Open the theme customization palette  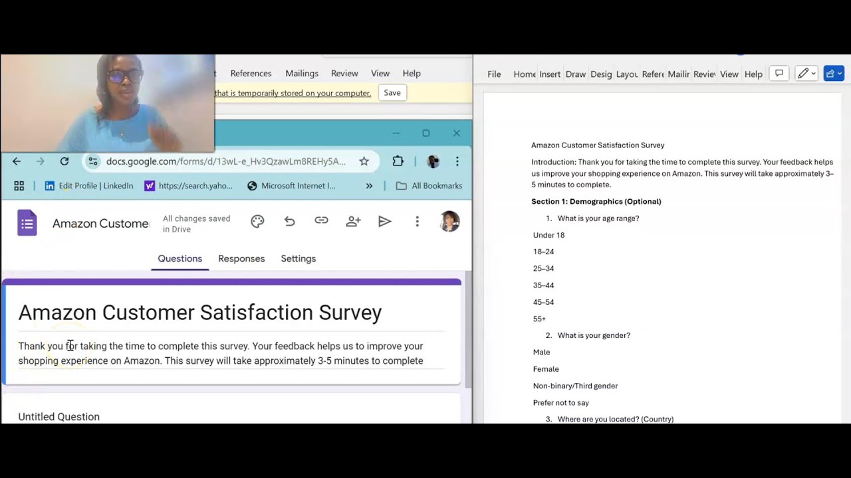tap(257, 222)
